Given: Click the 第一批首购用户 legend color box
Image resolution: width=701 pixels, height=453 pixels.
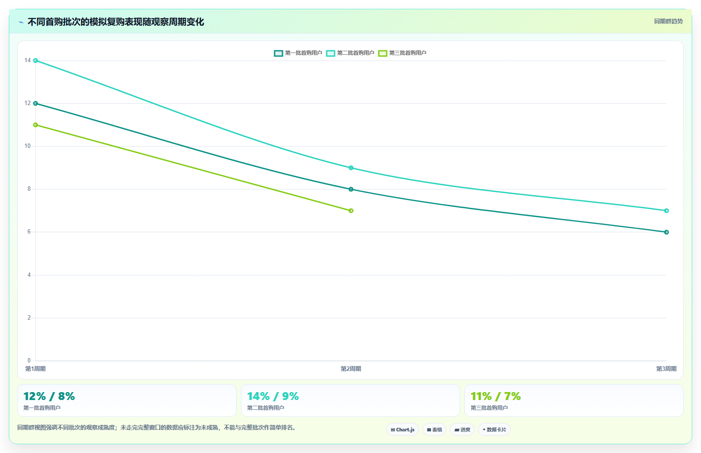Looking at the screenshot, I should pos(279,53).
